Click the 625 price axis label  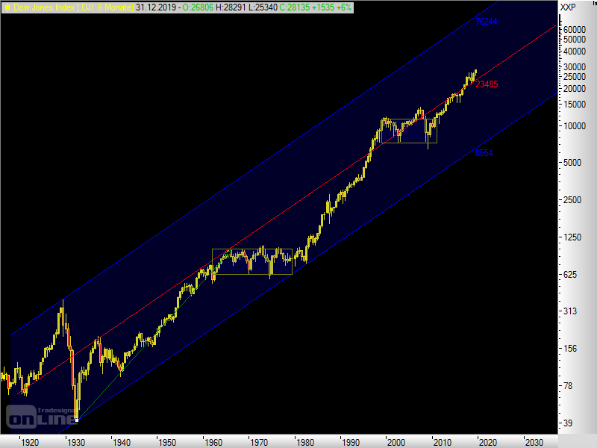[x=570, y=275]
